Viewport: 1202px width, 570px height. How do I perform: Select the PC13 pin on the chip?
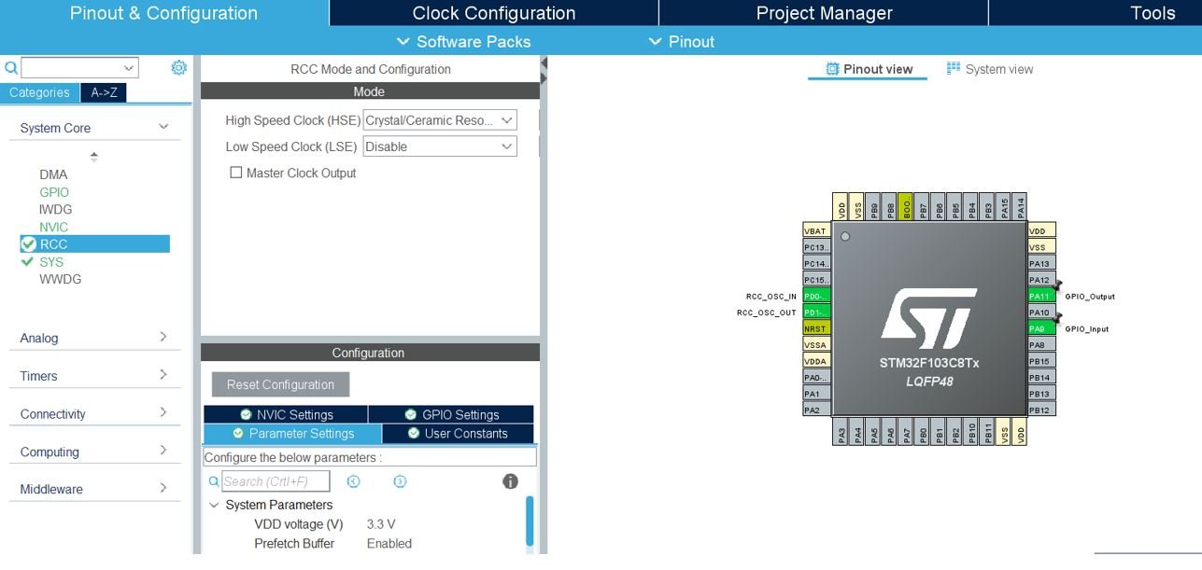click(x=817, y=247)
